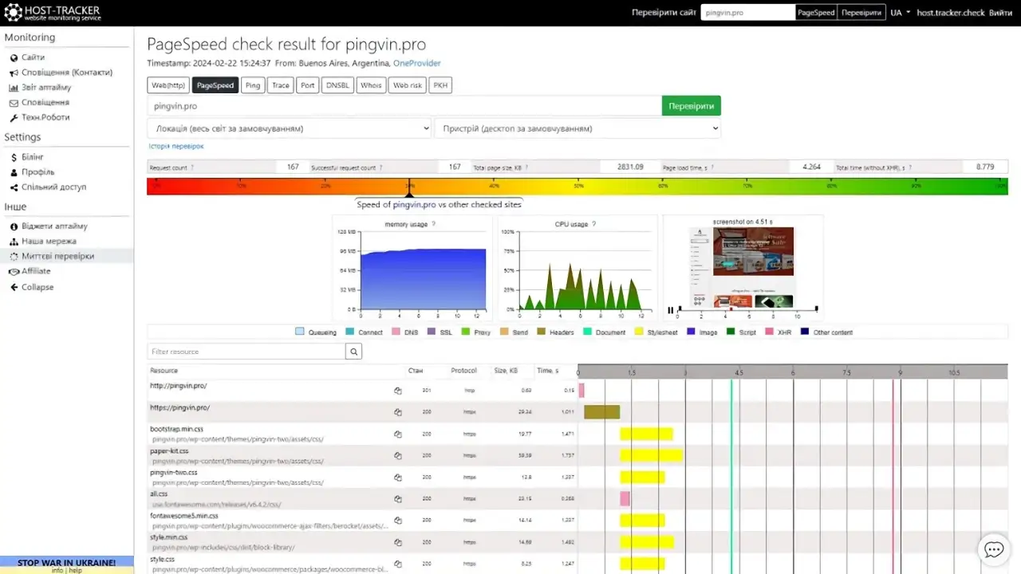The image size is (1021, 574).
Task: Click the search magnifier button
Action: tap(354, 352)
